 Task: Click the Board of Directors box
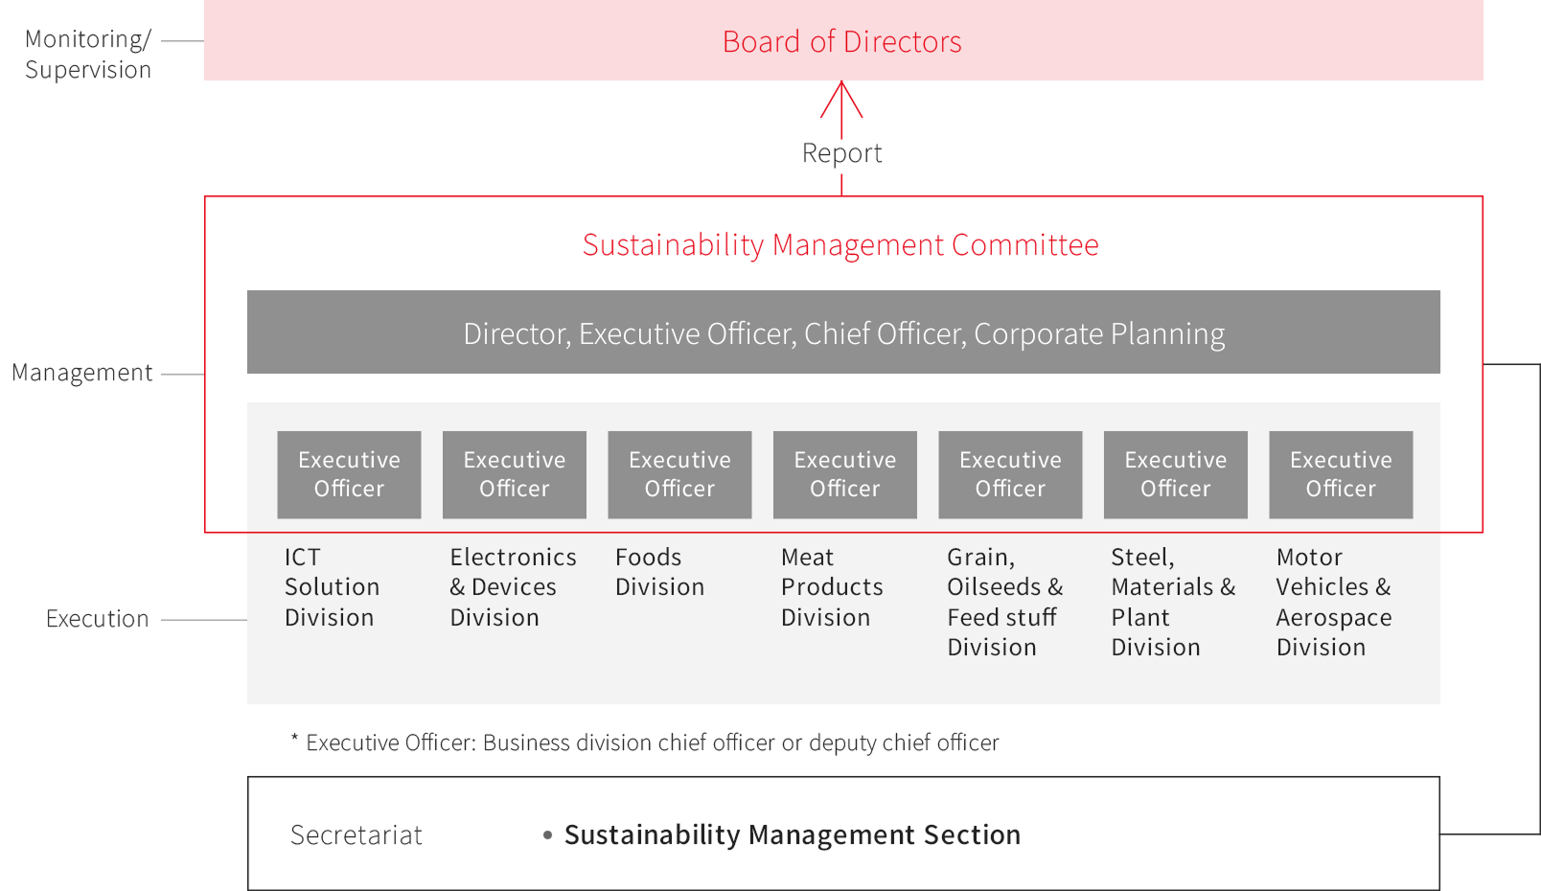pyautogui.click(x=842, y=41)
